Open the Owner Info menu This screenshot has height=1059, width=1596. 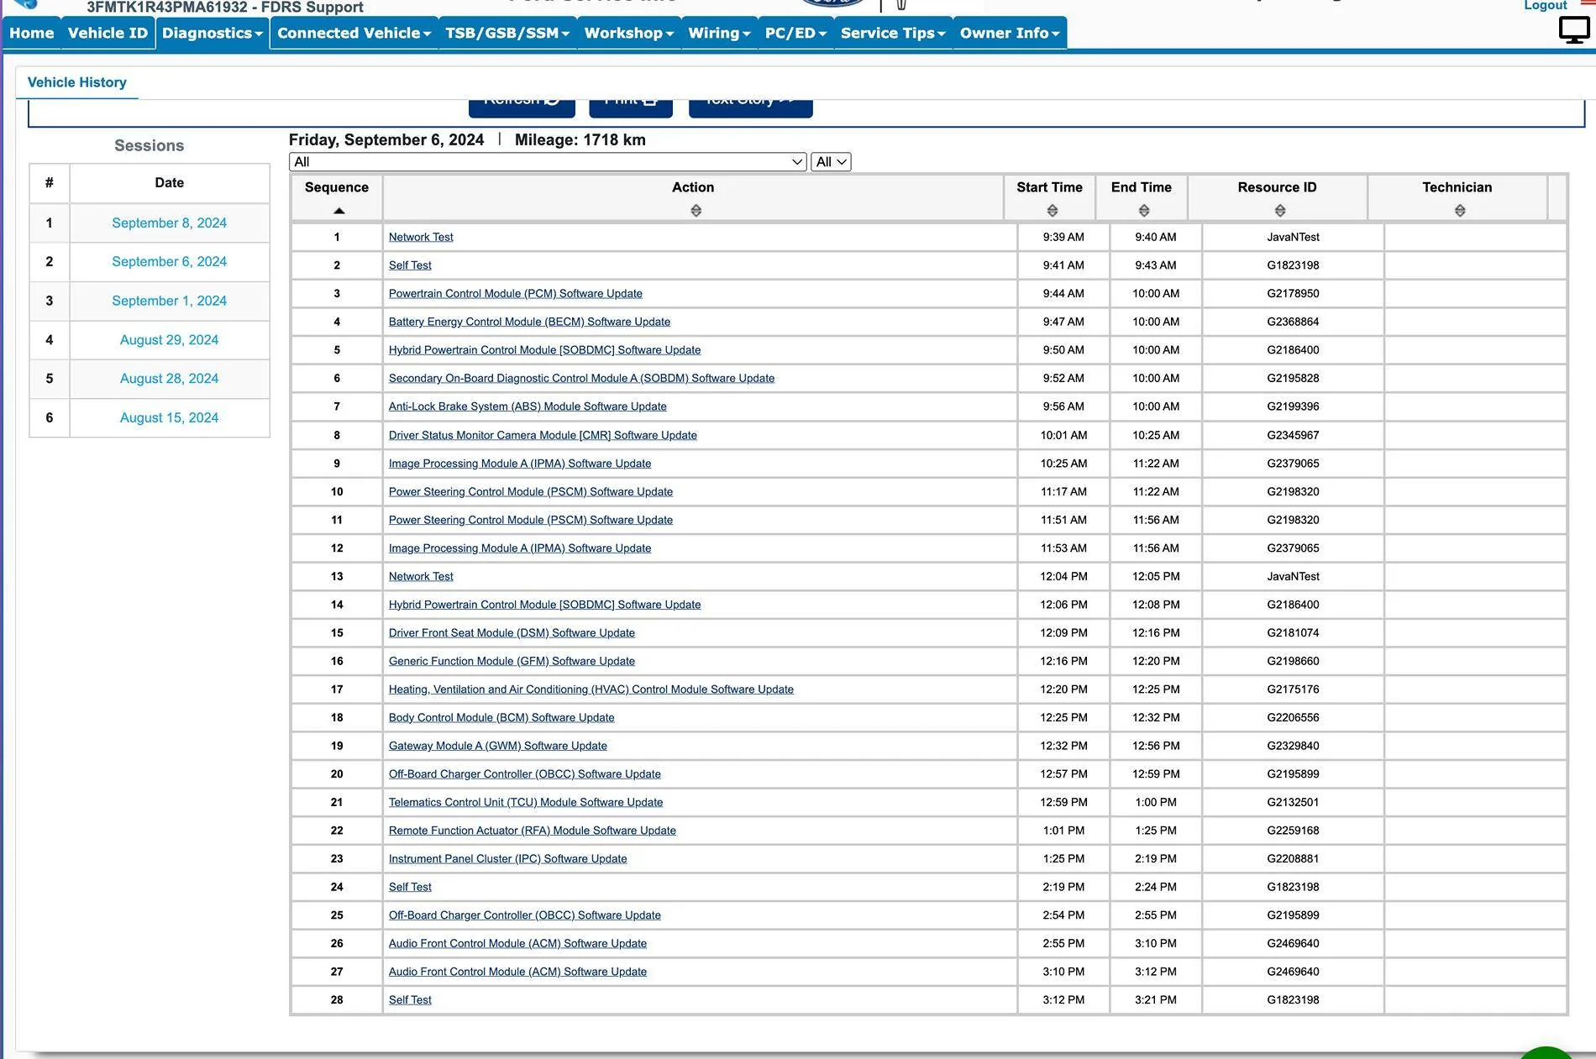click(1010, 33)
